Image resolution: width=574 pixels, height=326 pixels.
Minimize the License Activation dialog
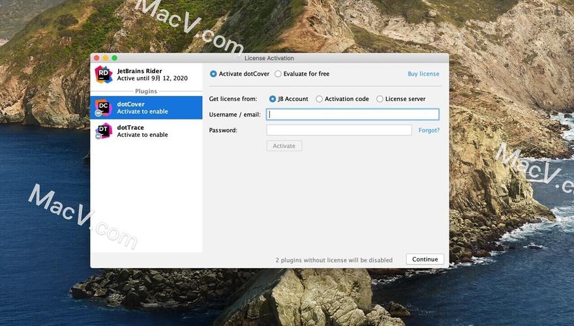pos(106,58)
